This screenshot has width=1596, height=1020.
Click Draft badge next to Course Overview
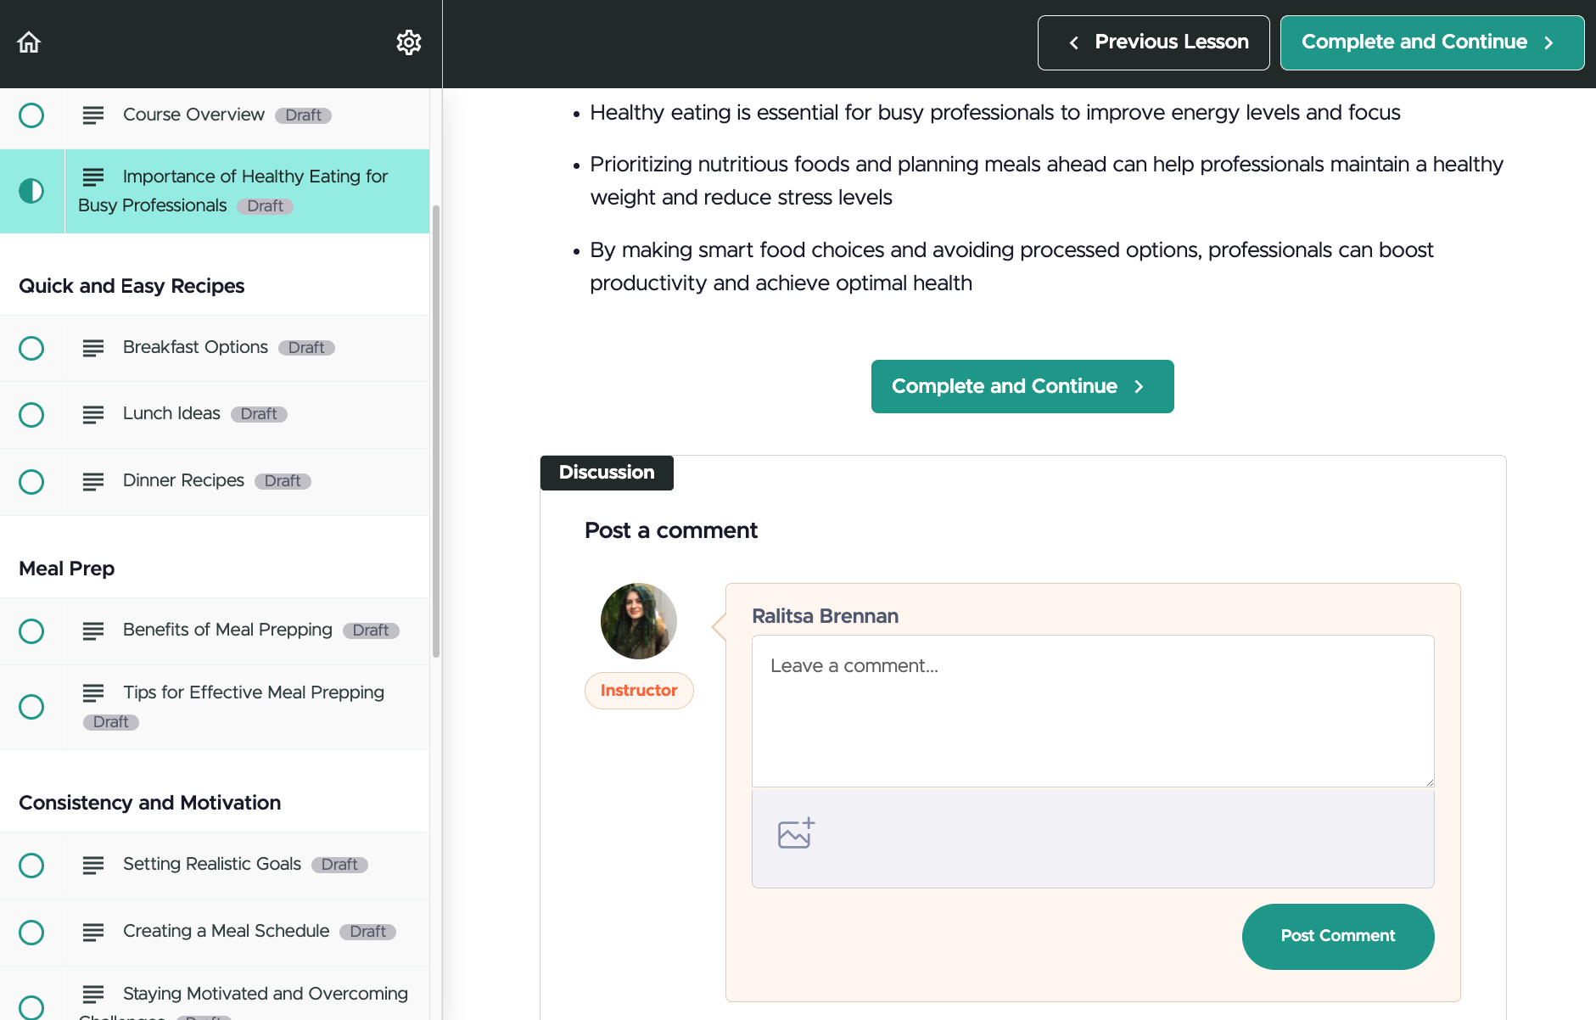pos(303,115)
